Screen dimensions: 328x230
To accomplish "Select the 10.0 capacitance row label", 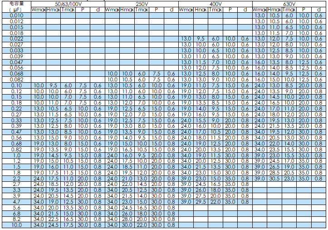I will (16, 225).
